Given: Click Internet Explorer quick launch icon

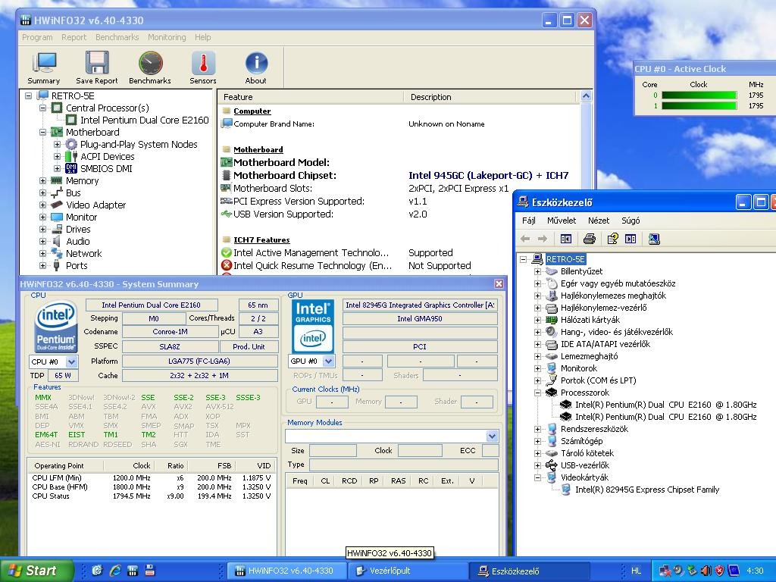Looking at the screenshot, I should coord(115,571).
